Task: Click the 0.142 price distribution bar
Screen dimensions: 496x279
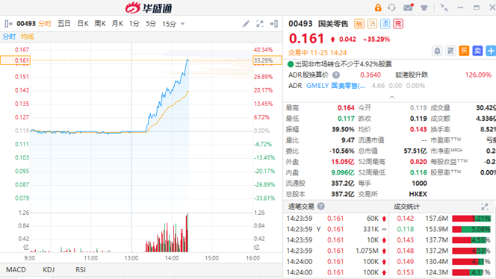Action: [472, 219]
